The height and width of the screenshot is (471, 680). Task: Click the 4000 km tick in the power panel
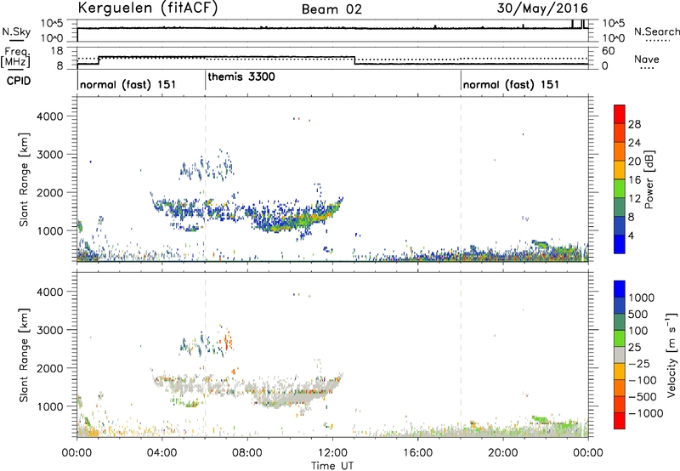pyautogui.click(x=49, y=116)
